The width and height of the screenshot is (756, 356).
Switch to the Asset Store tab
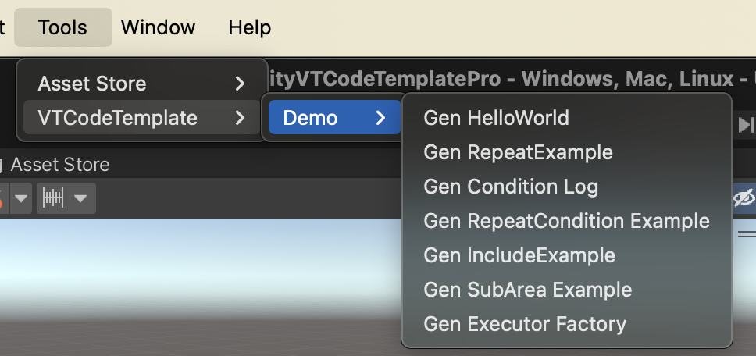tap(59, 165)
